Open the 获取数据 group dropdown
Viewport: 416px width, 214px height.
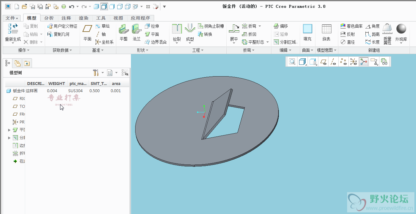[62, 50]
